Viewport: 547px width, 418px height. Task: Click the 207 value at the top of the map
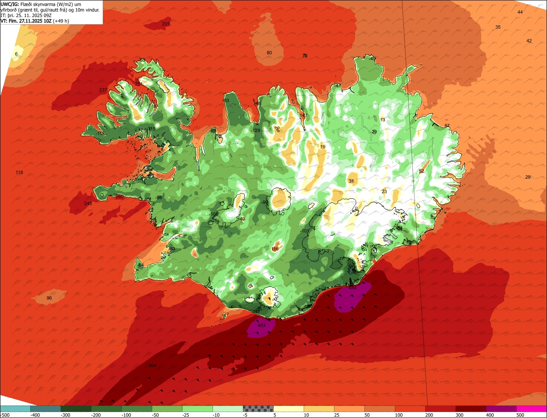pos(166,24)
